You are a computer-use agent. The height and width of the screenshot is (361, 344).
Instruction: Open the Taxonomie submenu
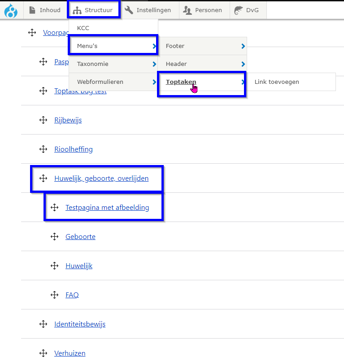(113, 64)
